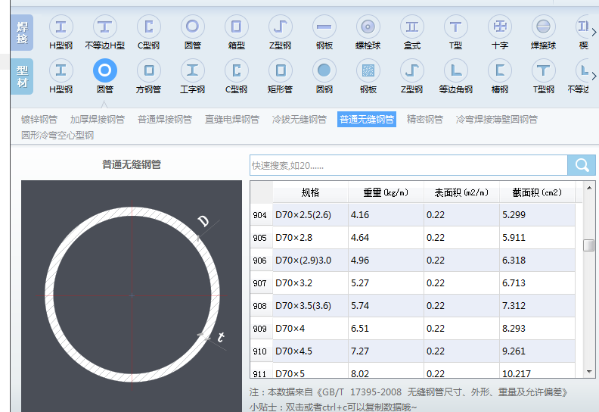Sort by 规格 column header
The image size is (599, 412).
click(310, 192)
